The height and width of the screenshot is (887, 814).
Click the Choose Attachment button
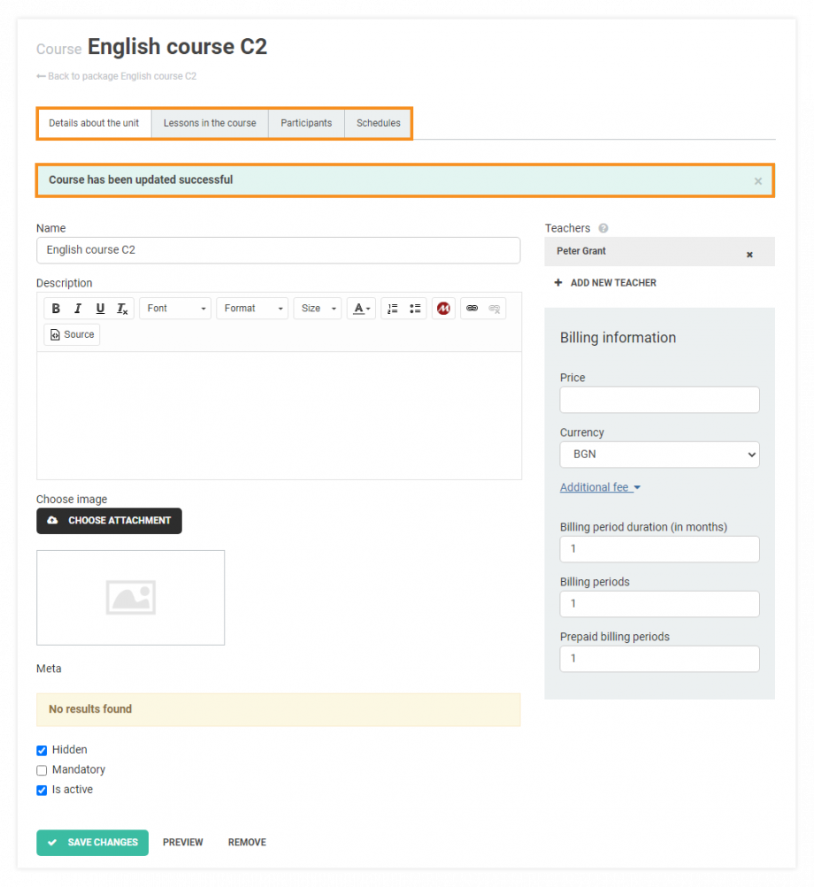[x=109, y=521]
